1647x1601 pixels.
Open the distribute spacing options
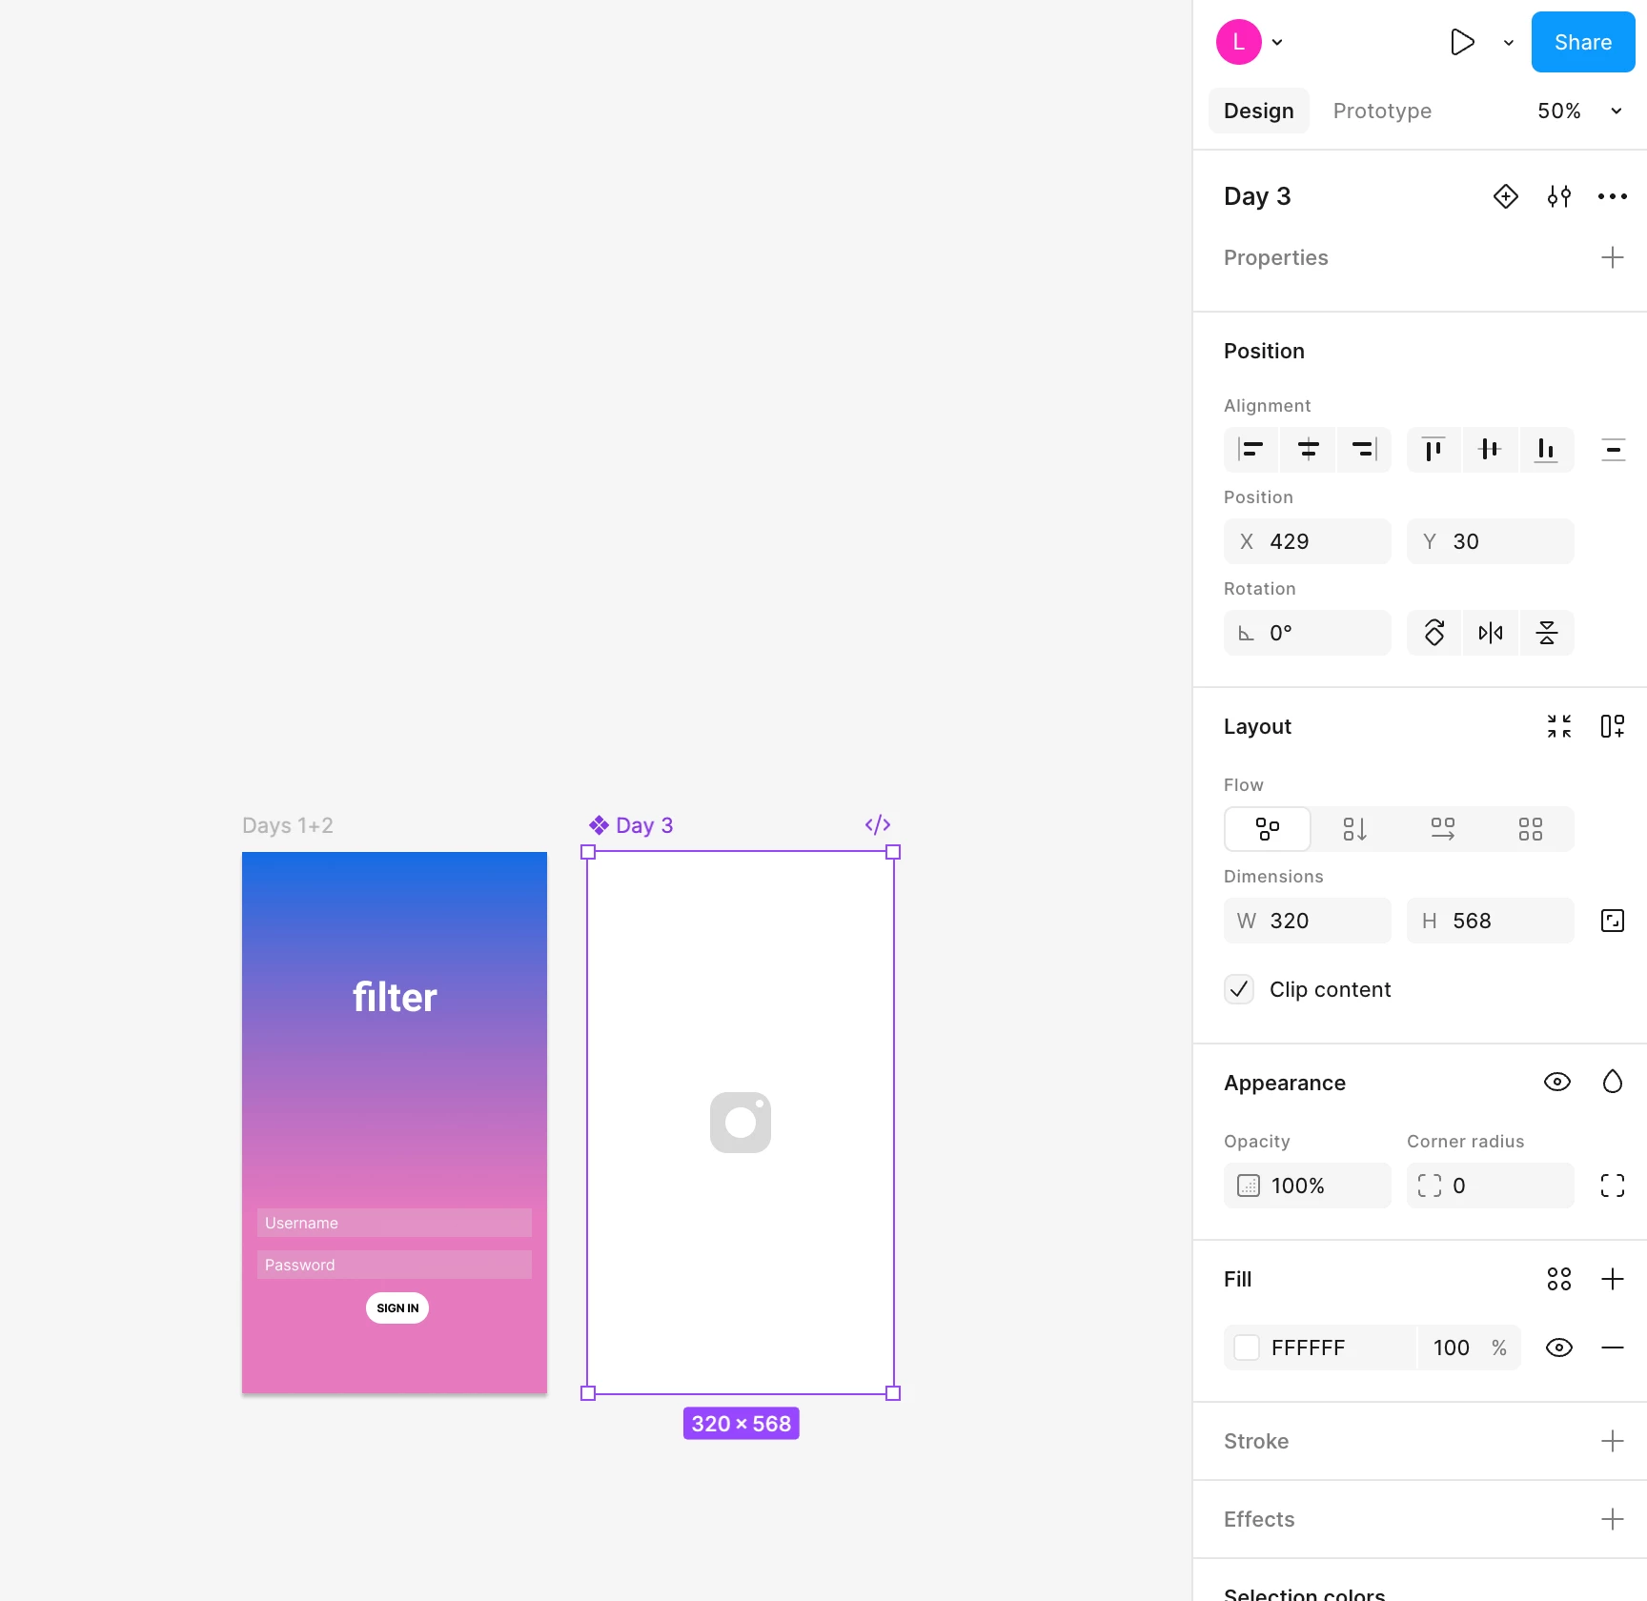click(x=1613, y=449)
